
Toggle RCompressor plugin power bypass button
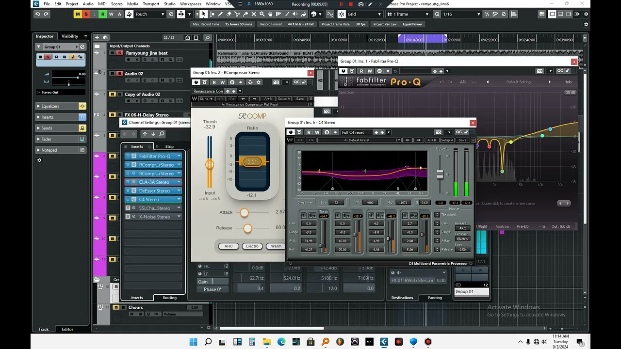[x=196, y=82]
